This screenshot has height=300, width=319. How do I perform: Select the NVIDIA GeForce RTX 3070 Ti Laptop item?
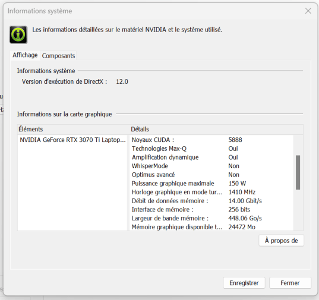click(x=72, y=140)
